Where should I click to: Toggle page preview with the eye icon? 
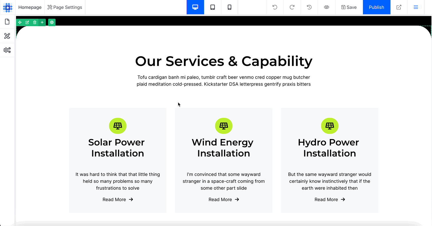[327, 7]
